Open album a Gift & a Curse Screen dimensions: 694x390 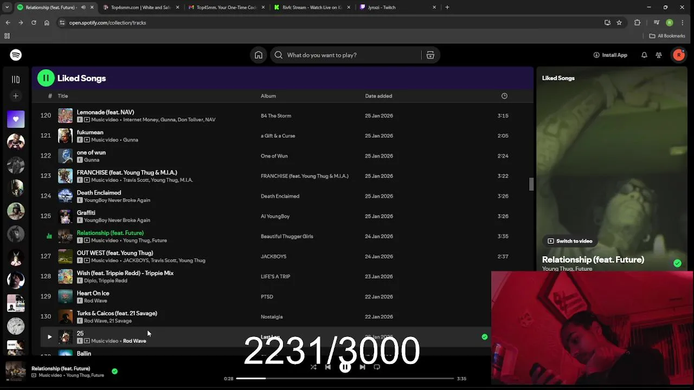point(278,136)
